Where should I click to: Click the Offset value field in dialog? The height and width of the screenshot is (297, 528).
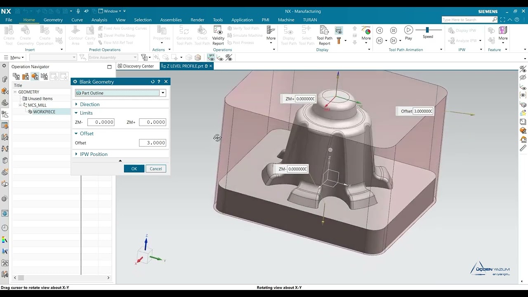153,143
